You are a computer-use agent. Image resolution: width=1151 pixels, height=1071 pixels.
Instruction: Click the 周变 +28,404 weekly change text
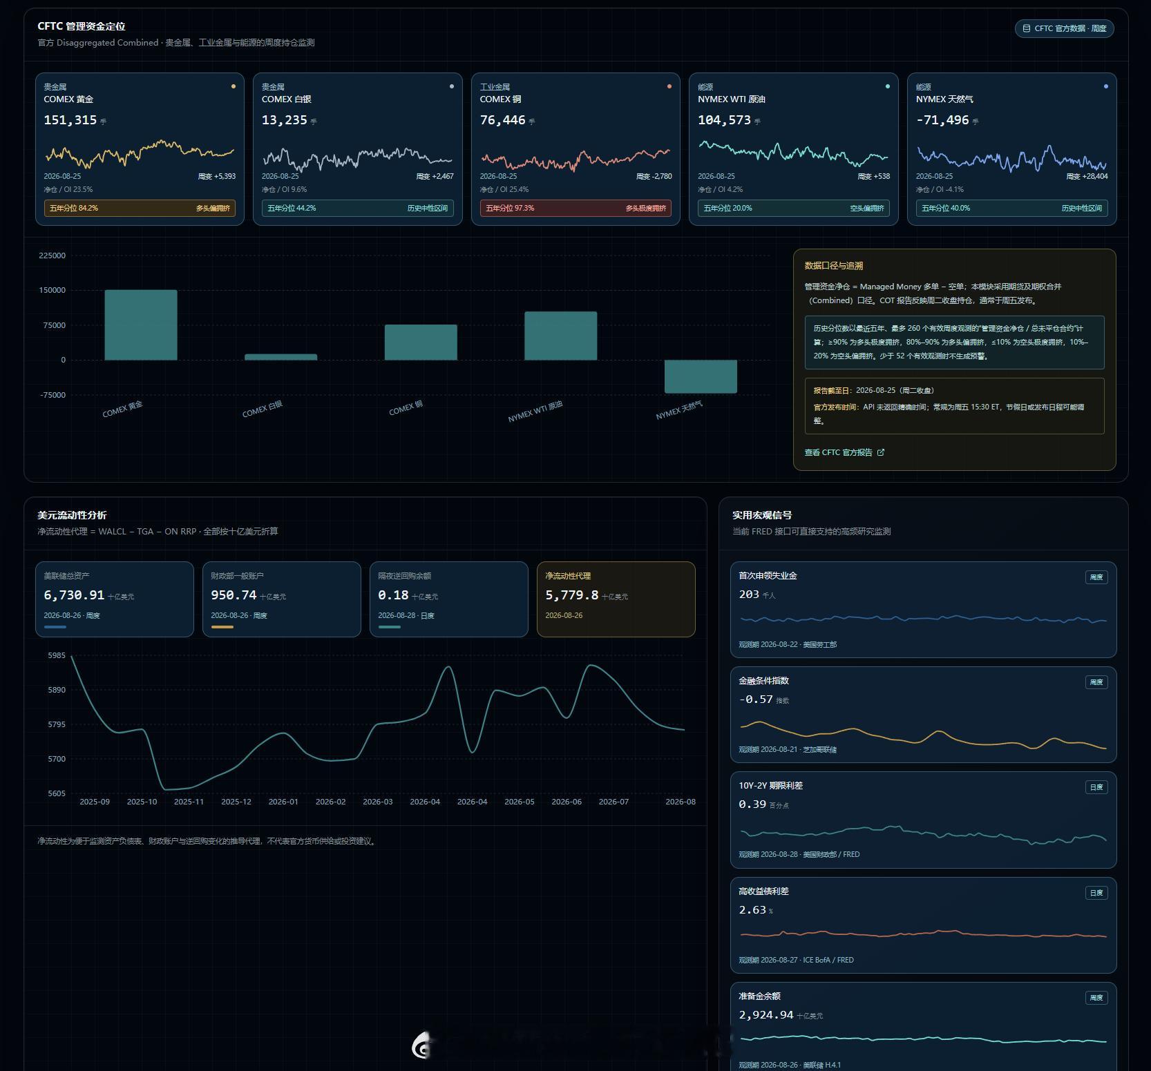point(1087,176)
